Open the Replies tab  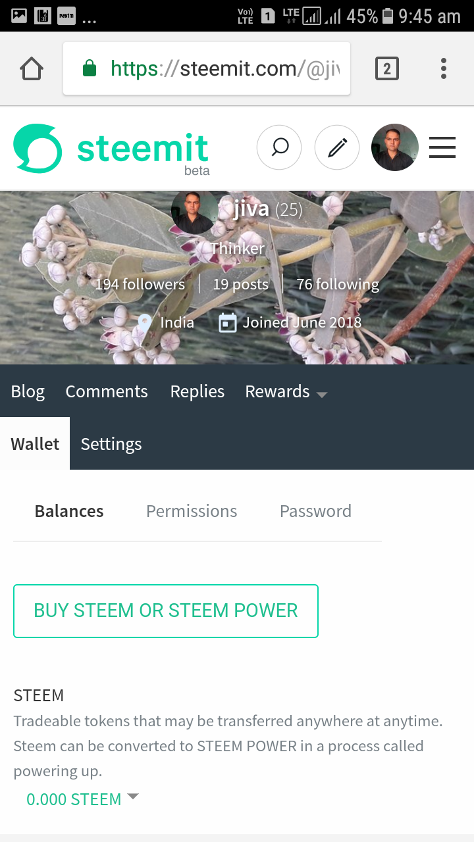click(197, 391)
